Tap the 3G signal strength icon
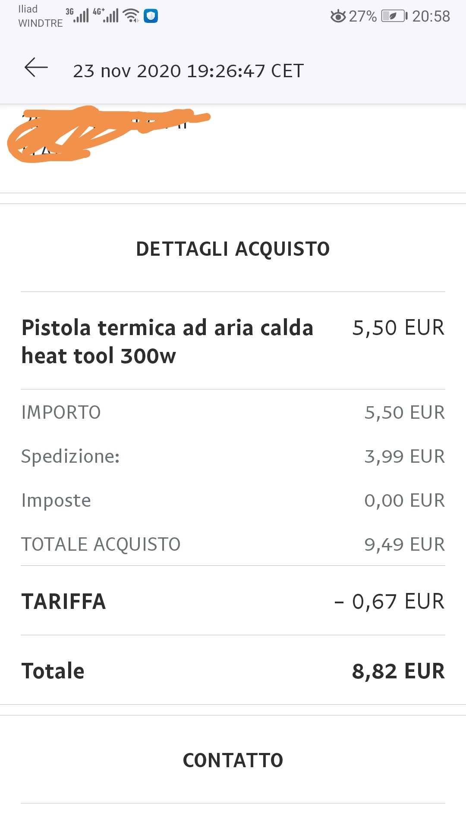This screenshot has height=828, width=466. click(x=78, y=15)
